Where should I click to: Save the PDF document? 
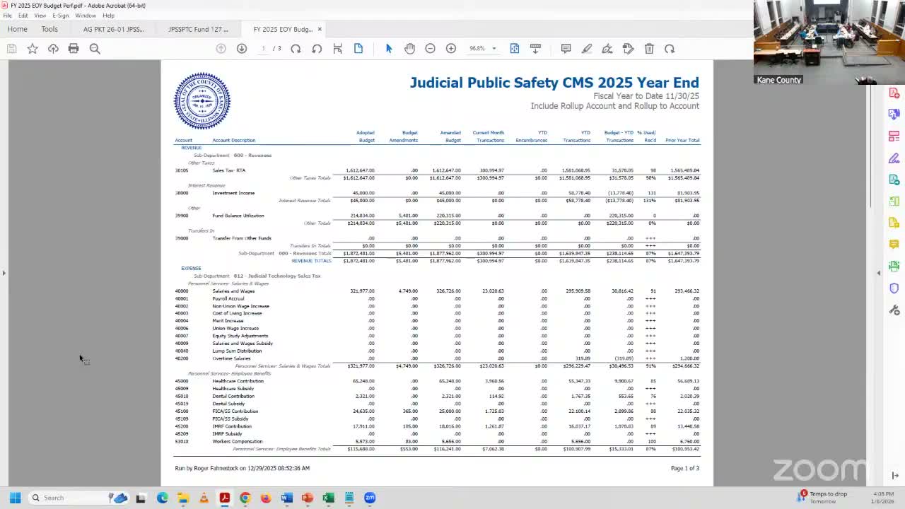click(x=11, y=48)
